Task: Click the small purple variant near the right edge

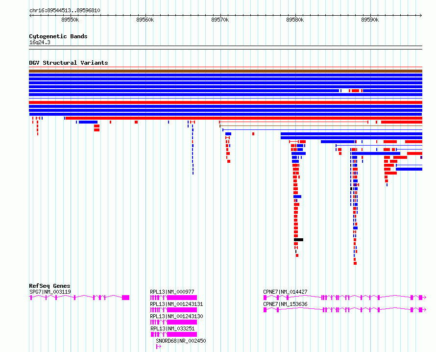Action: tap(421, 157)
